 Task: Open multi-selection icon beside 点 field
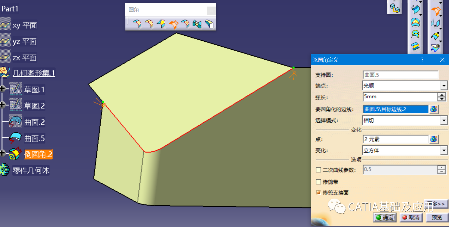click(434, 139)
